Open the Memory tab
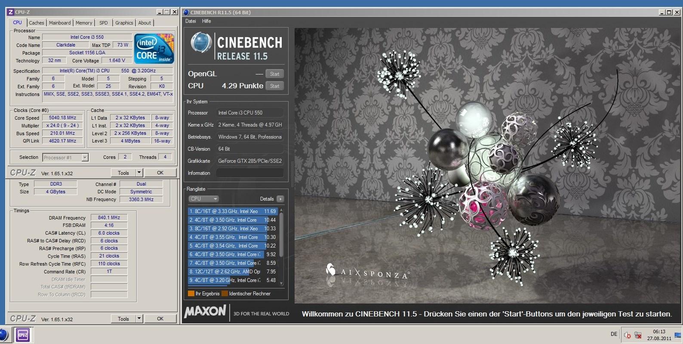The width and height of the screenshot is (683, 344). pos(84,23)
